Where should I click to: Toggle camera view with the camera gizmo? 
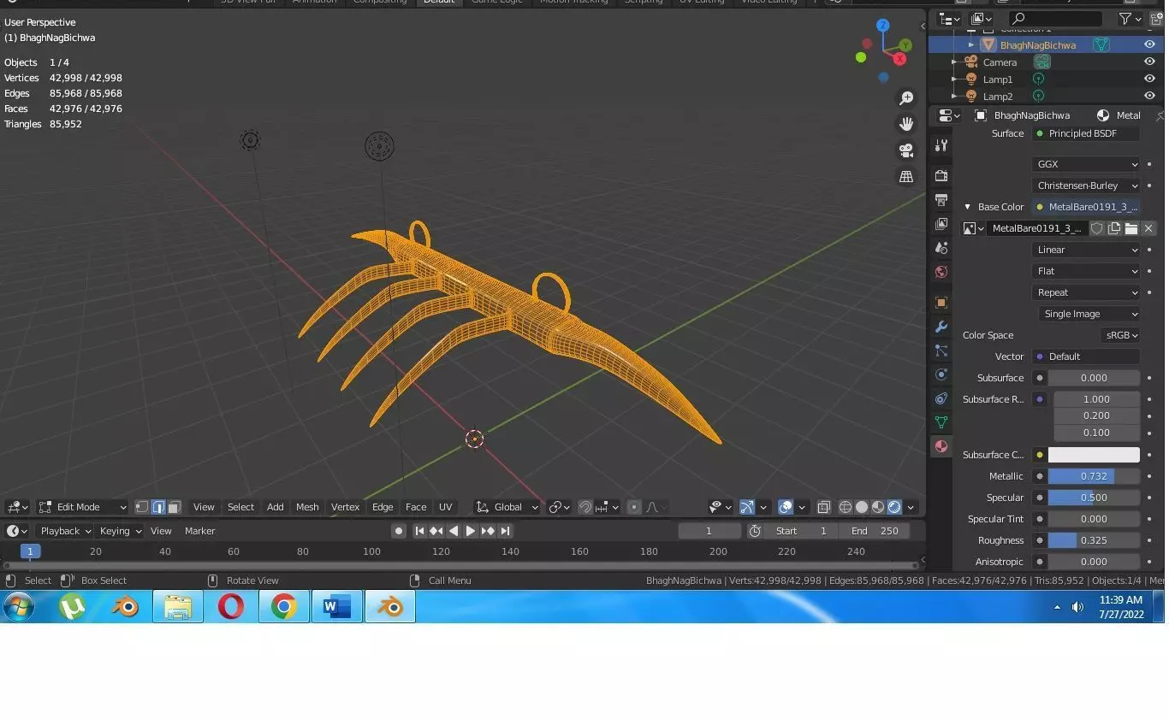(905, 150)
